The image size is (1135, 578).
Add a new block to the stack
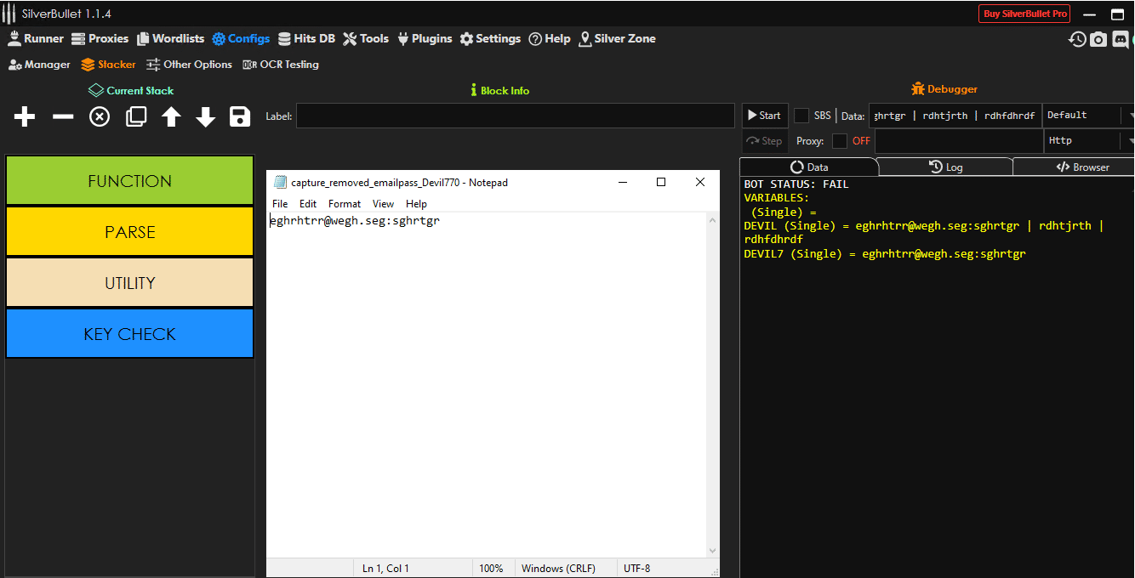[25, 116]
